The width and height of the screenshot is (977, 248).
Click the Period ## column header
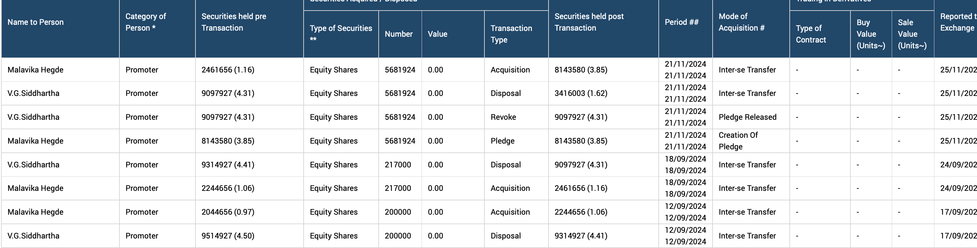pyautogui.click(x=681, y=22)
